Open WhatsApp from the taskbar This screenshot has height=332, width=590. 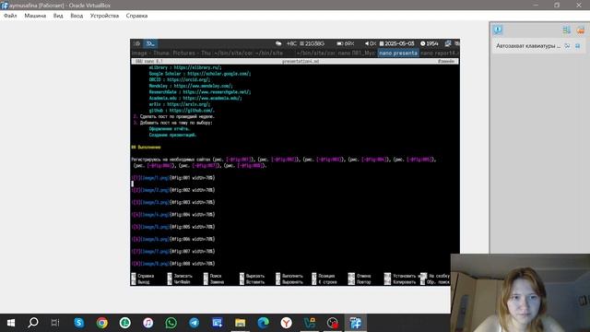(171, 323)
